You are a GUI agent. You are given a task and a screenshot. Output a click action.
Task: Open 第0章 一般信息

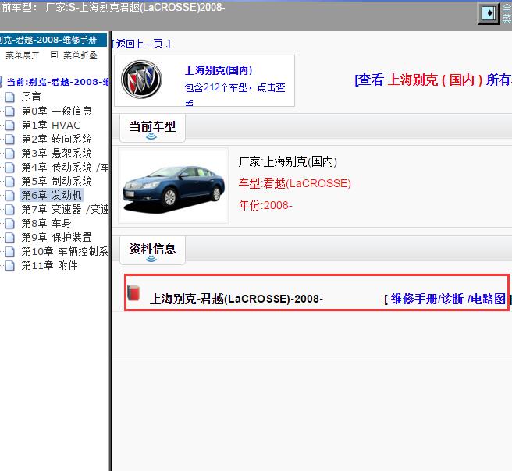pyautogui.click(x=56, y=111)
